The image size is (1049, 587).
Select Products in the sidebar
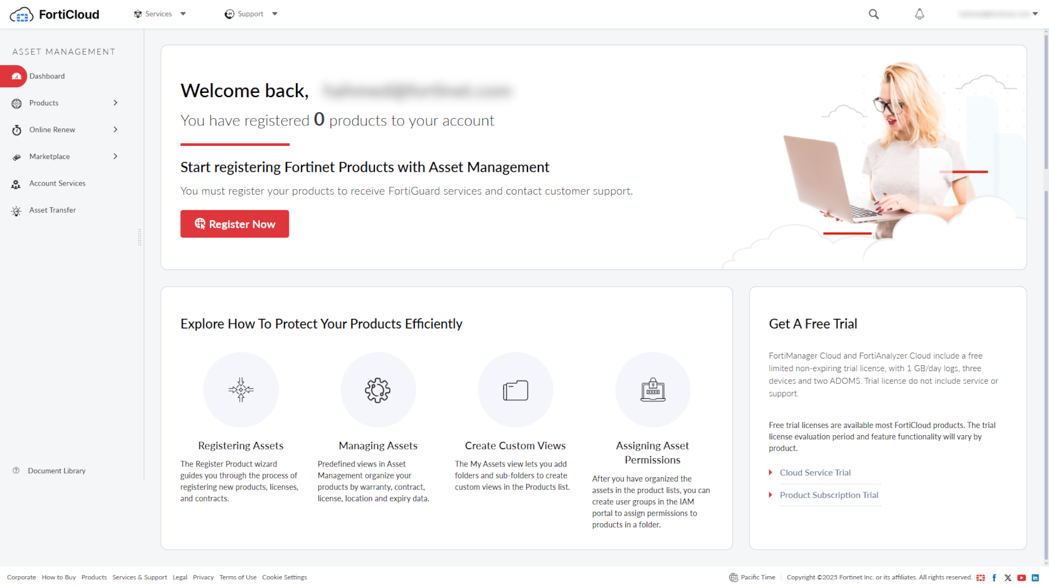click(x=44, y=103)
